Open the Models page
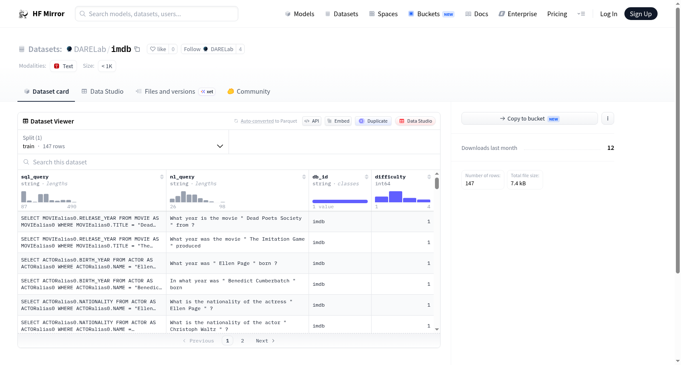This screenshot has width=681, height=365. (x=300, y=14)
